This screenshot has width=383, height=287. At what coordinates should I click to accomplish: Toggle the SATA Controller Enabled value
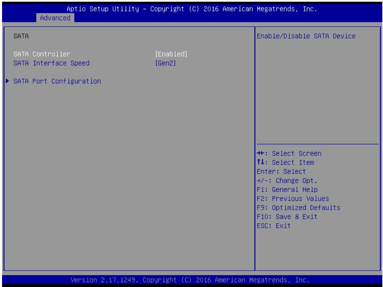tap(171, 54)
